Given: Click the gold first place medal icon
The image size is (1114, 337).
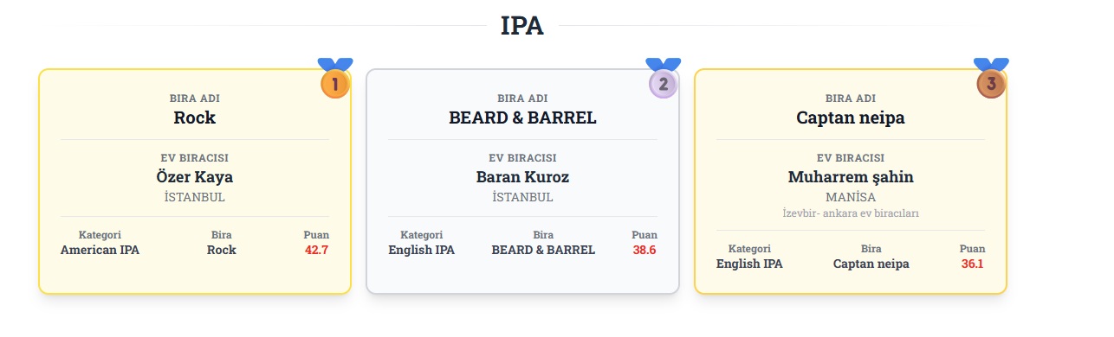Looking at the screenshot, I should tap(335, 79).
